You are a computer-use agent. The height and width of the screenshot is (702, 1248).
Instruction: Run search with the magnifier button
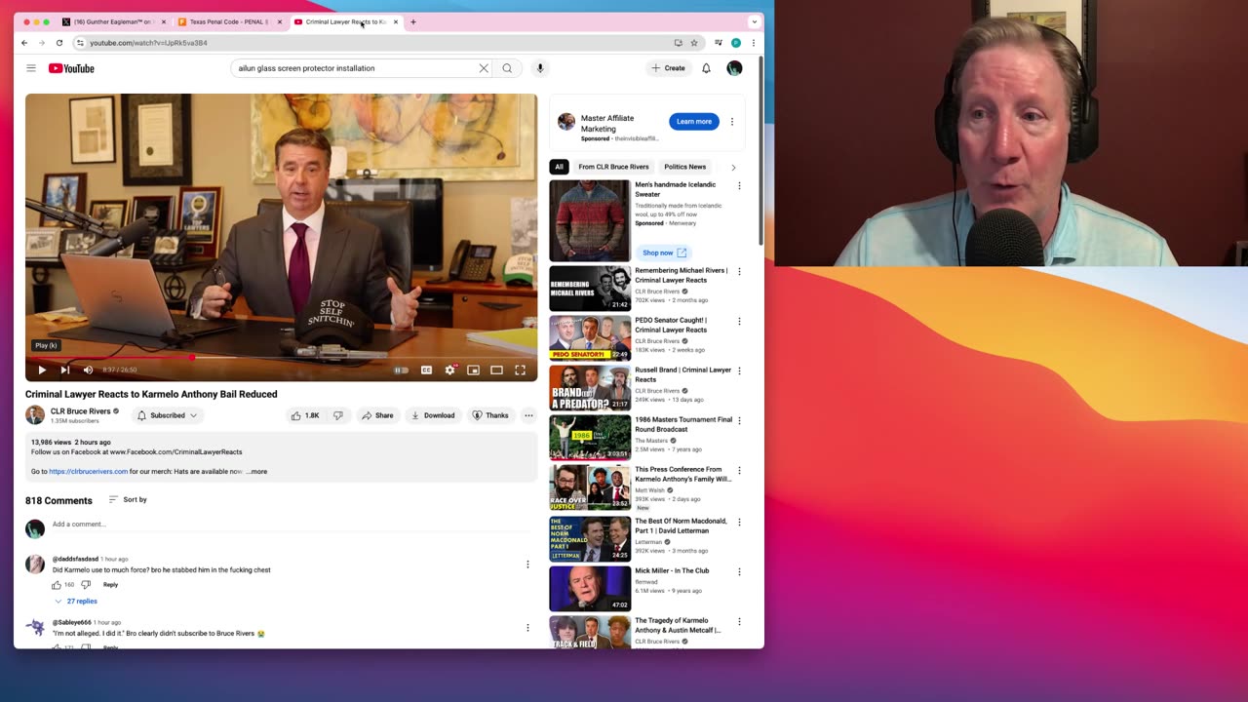507,68
